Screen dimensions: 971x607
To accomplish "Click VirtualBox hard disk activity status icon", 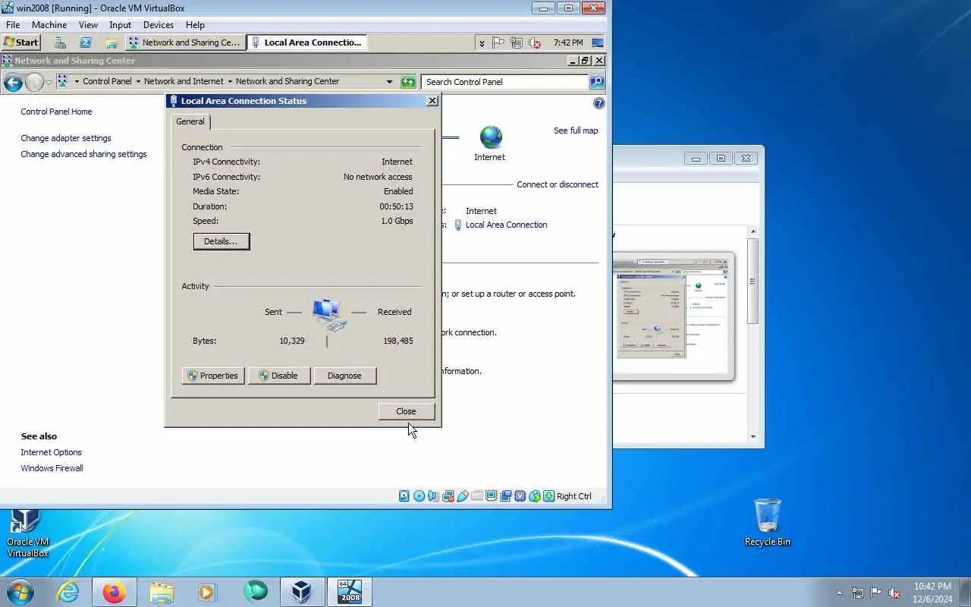I will pyautogui.click(x=404, y=496).
